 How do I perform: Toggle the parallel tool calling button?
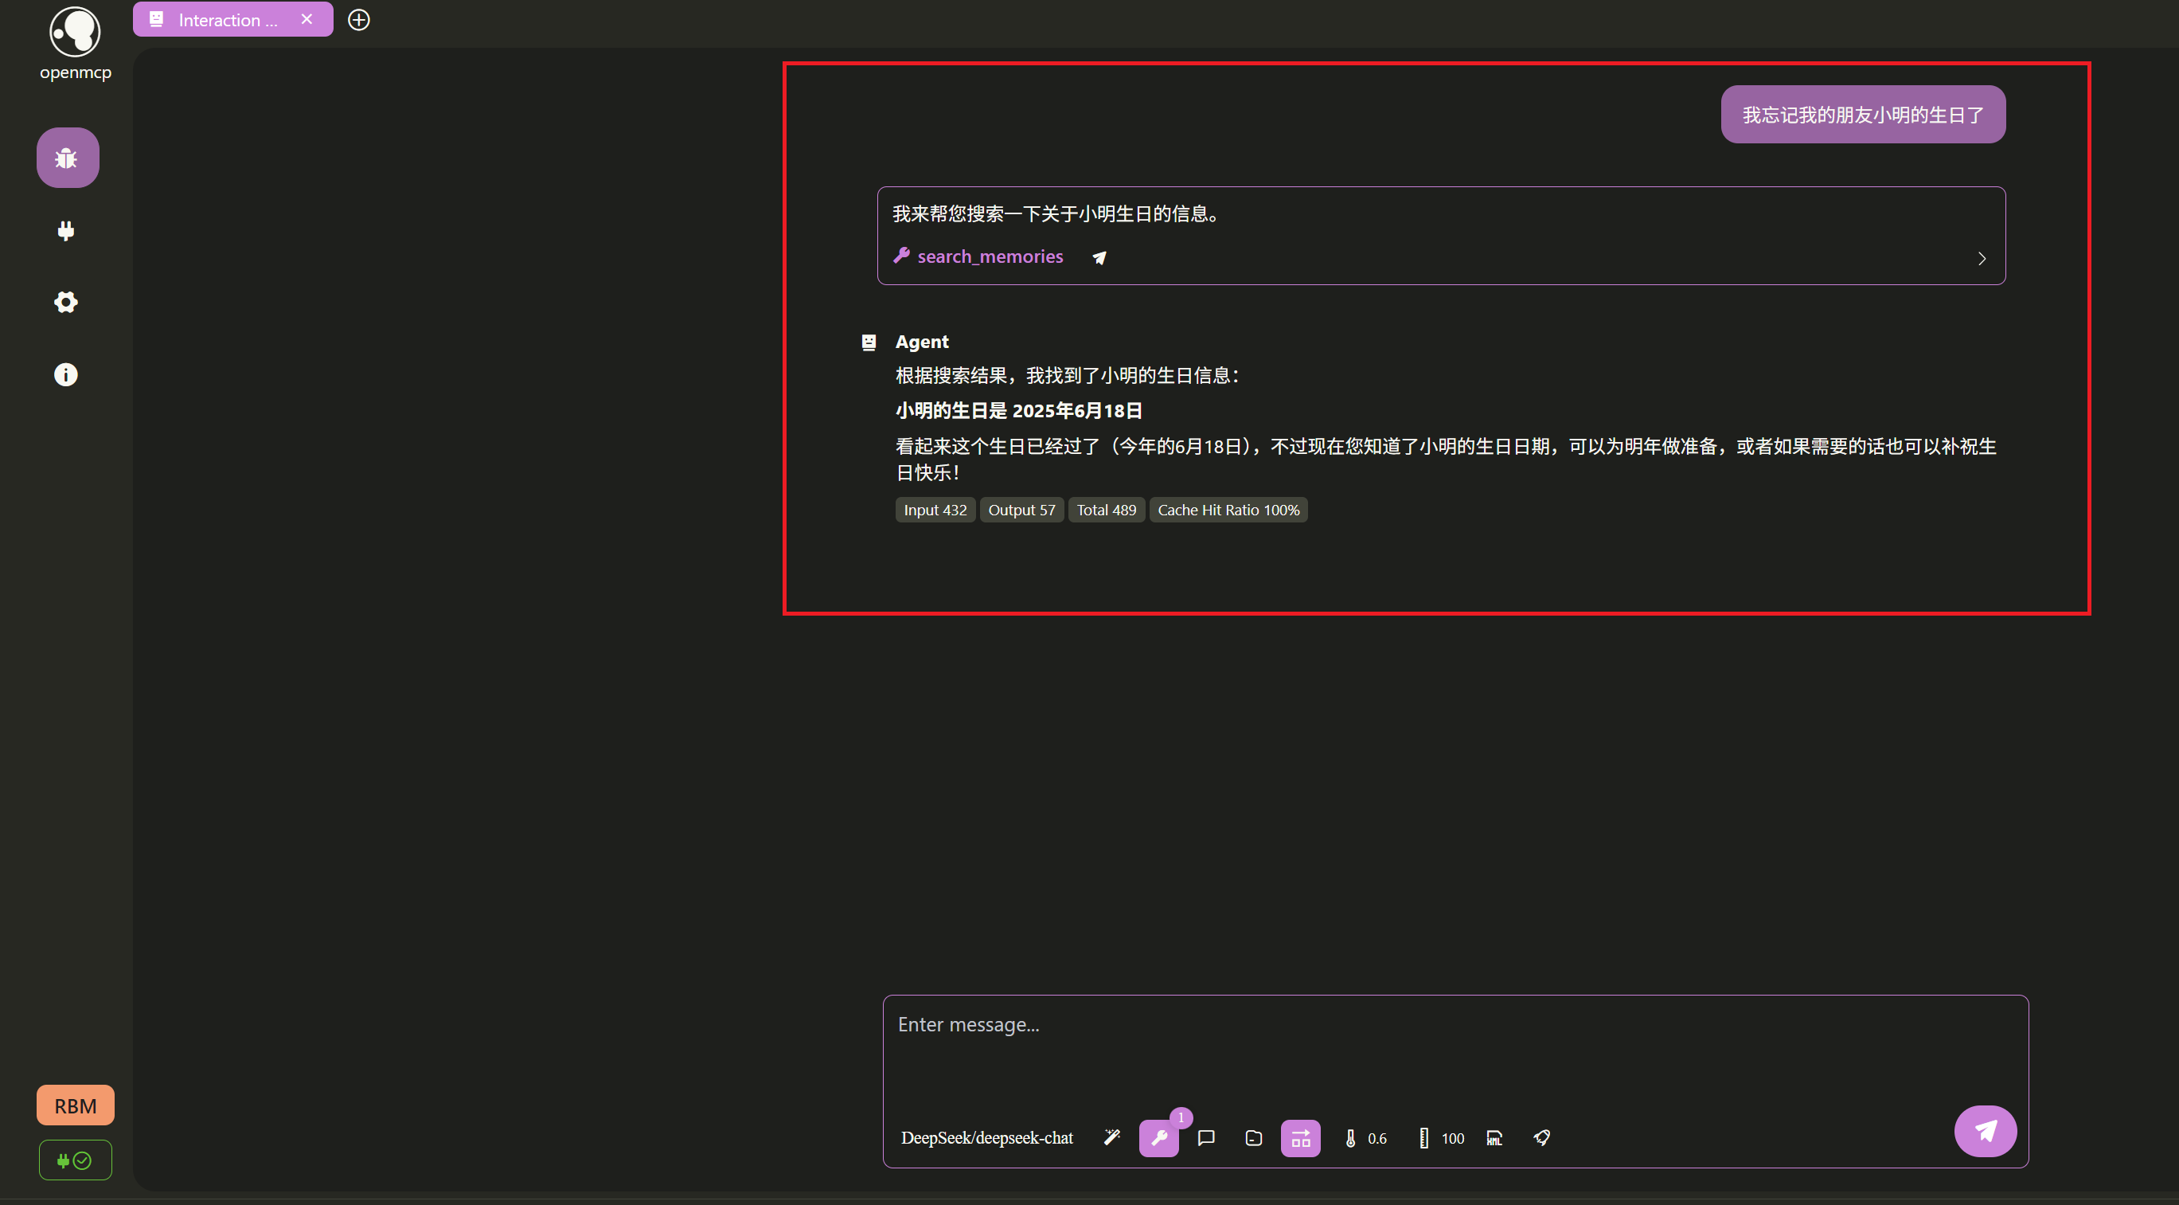1300,1137
